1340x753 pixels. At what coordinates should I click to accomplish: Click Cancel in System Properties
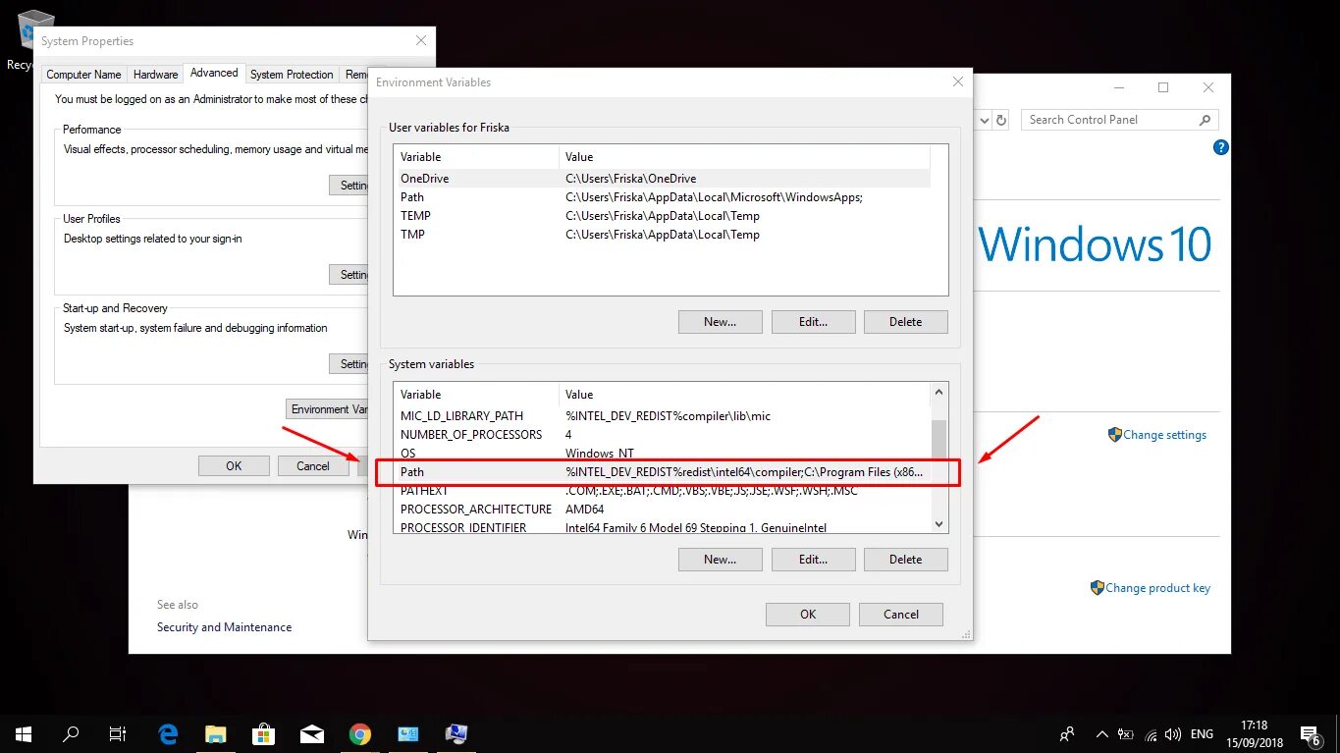point(313,465)
